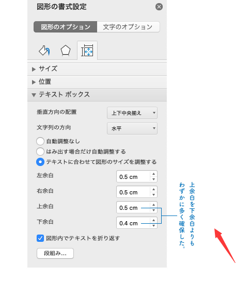Open the Effects pentagon tab
This screenshot has height=282, width=250.
click(65, 51)
